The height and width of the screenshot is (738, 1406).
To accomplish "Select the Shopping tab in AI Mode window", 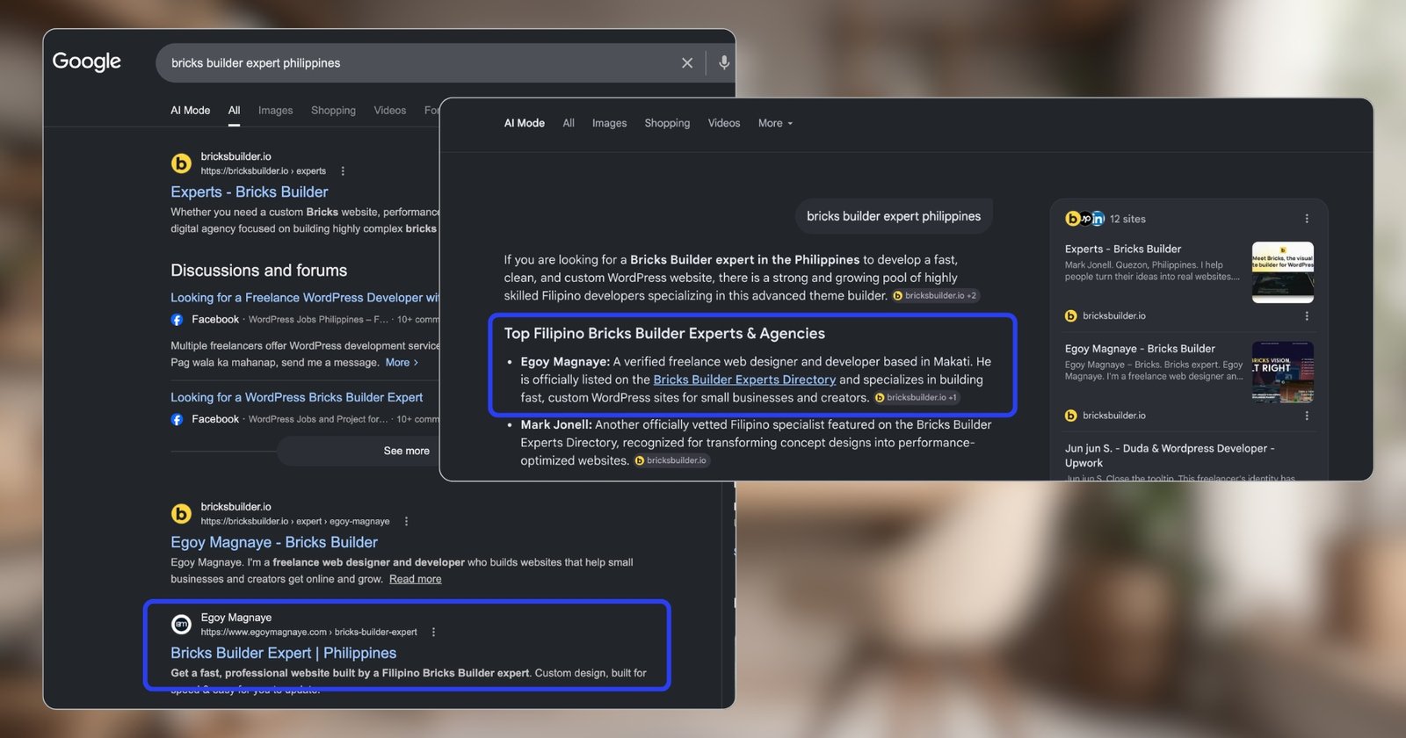I will 667,123.
